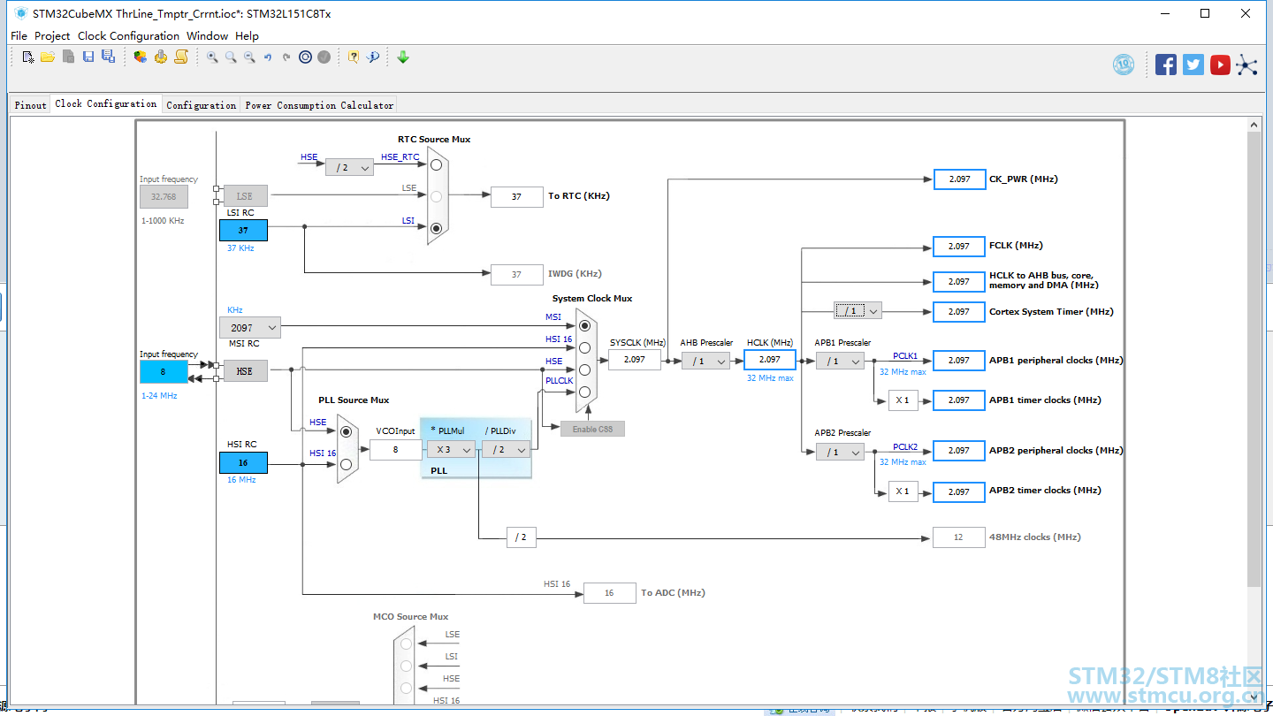
Task: Click the VCOInput value box
Action: [395, 449]
